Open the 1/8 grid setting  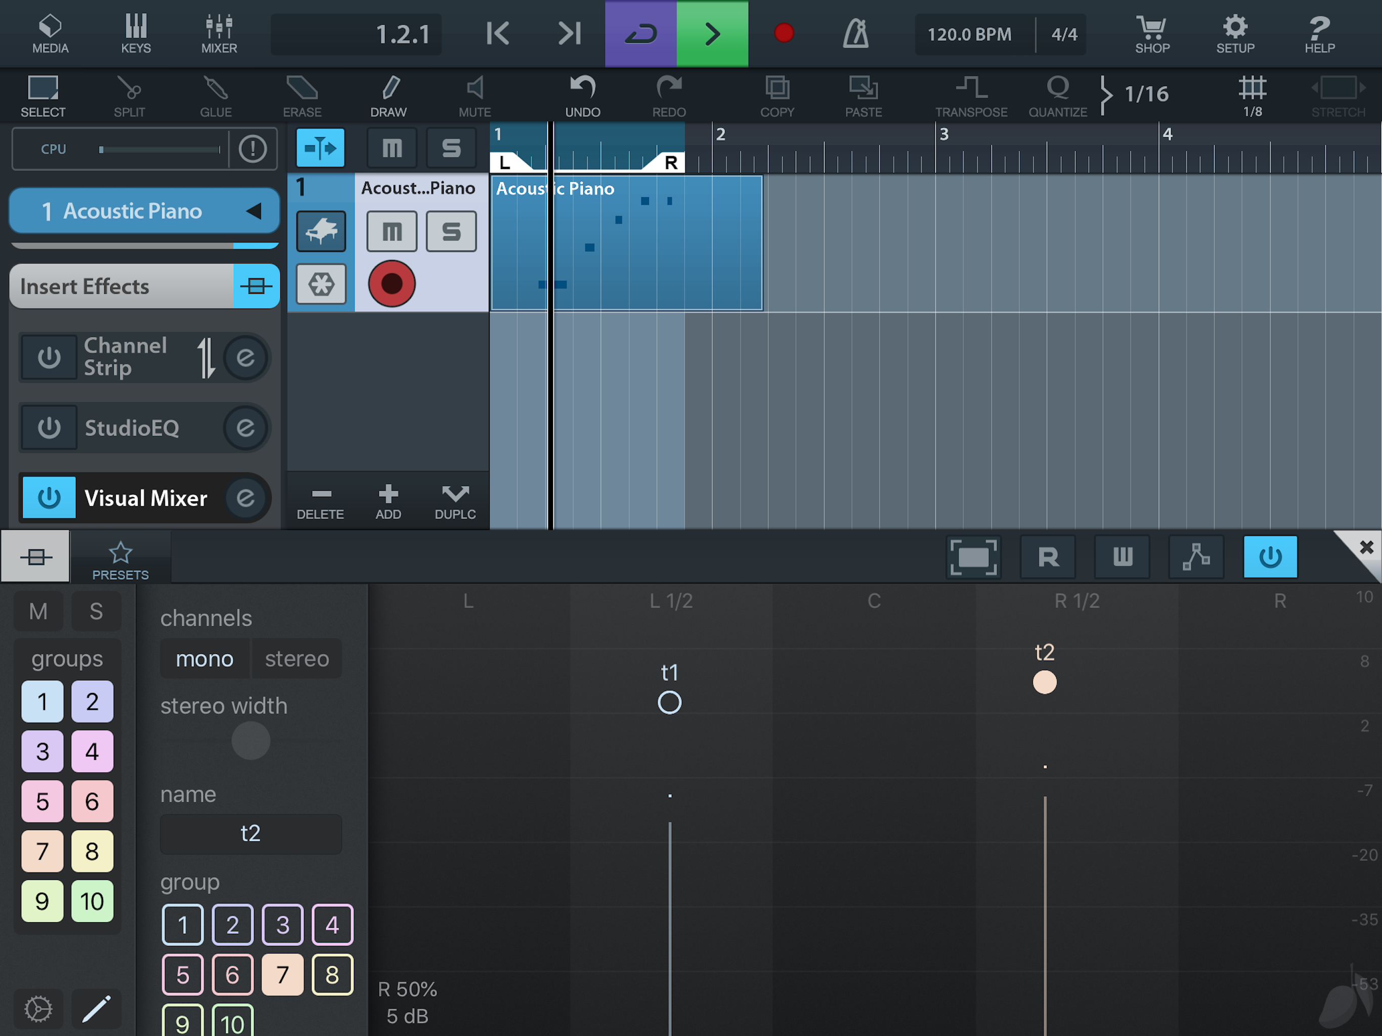point(1252,96)
